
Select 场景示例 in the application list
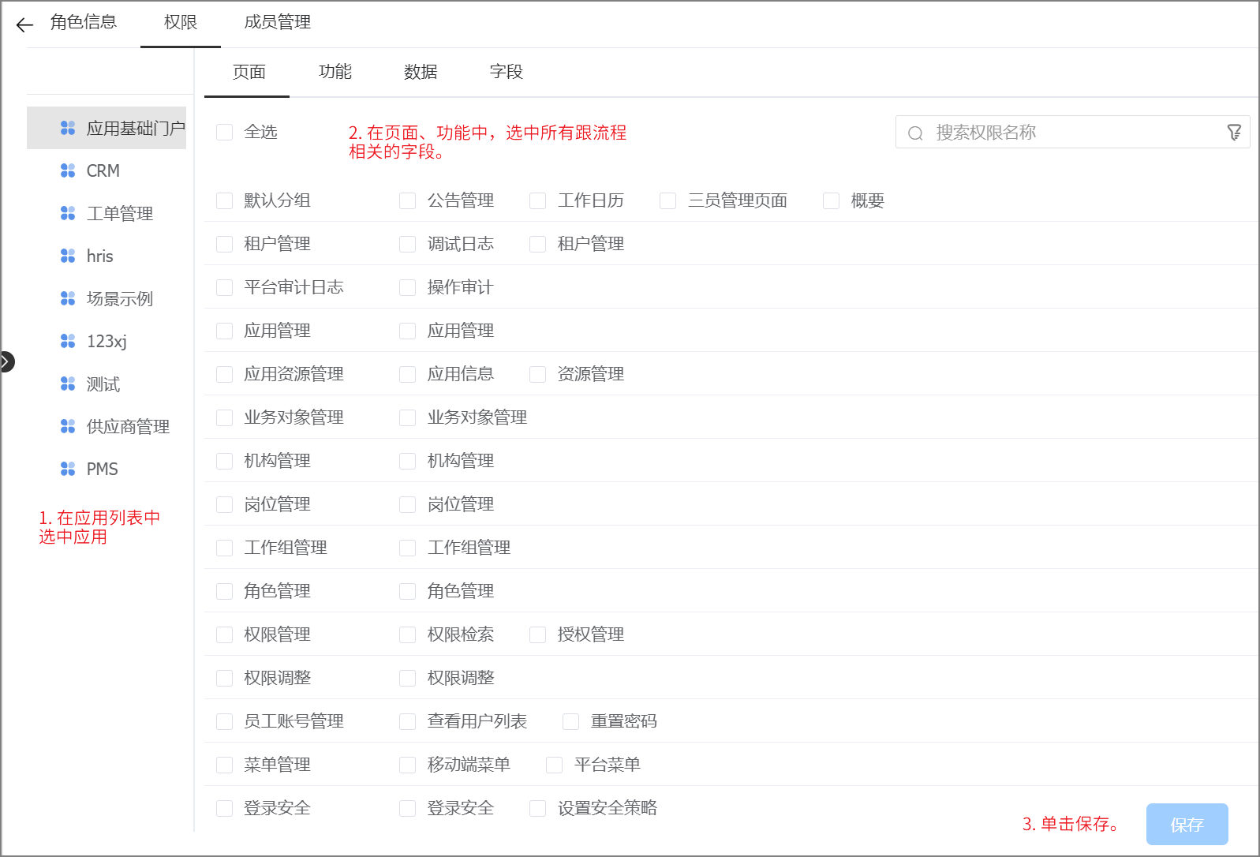[x=119, y=298]
